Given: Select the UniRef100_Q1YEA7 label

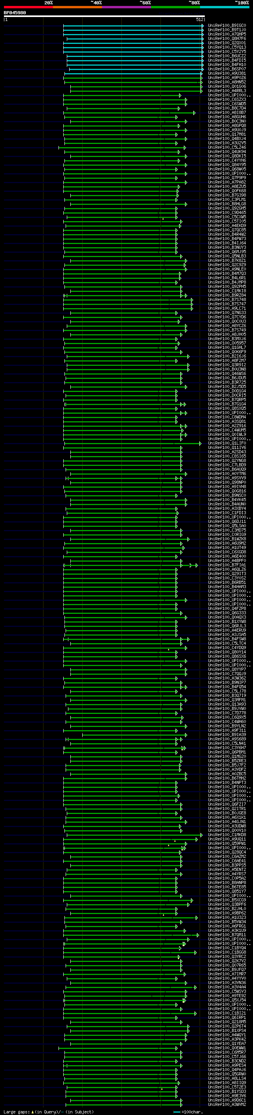Looking at the screenshot, I should point(227,1044).
